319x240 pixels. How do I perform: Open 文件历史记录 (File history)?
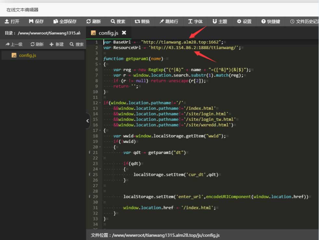pyautogui.click(x=304, y=21)
